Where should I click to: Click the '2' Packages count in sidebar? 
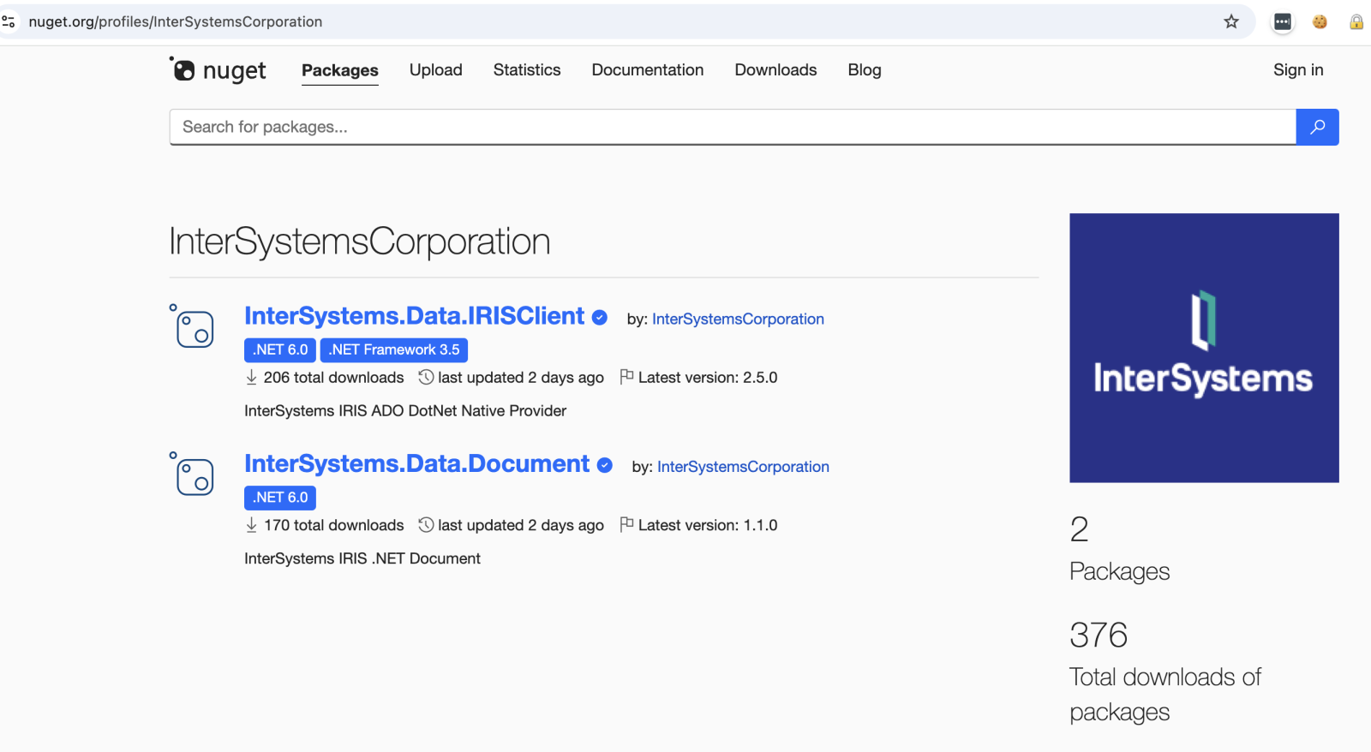[1079, 529]
